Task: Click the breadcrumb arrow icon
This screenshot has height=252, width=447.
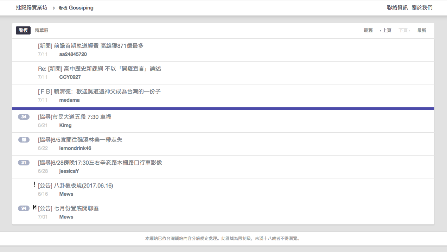Action: point(53,7)
